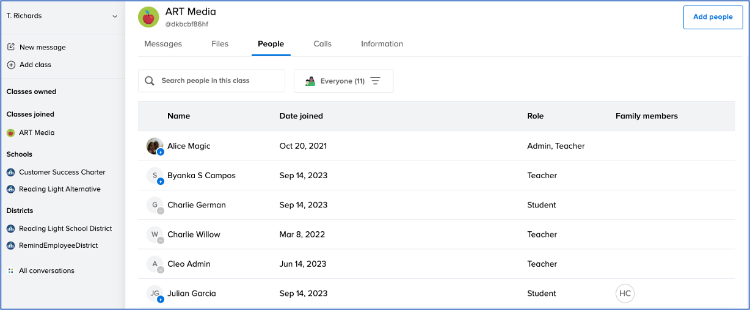This screenshot has height=310, width=750.
Task: Click the All conversations dots icon
Action: point(11,270)
